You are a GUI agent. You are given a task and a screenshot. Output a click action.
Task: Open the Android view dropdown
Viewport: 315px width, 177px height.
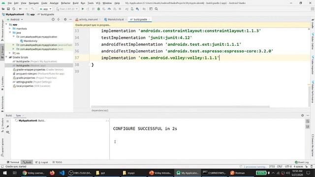pyautogui.click(x=15, y=20)
